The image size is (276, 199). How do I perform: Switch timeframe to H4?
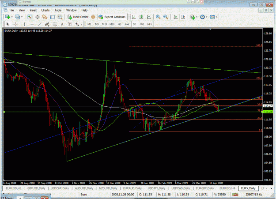[x=127, y=24]
